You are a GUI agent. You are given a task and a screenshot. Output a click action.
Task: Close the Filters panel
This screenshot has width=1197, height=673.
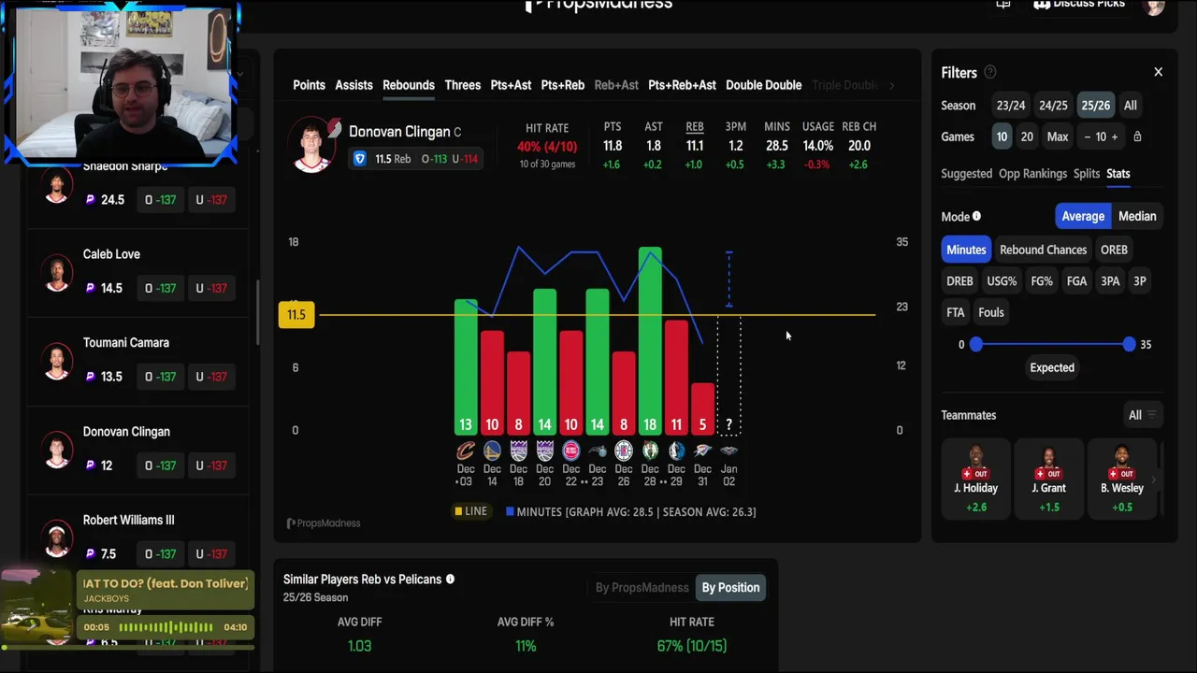[x=1158, y=72]
